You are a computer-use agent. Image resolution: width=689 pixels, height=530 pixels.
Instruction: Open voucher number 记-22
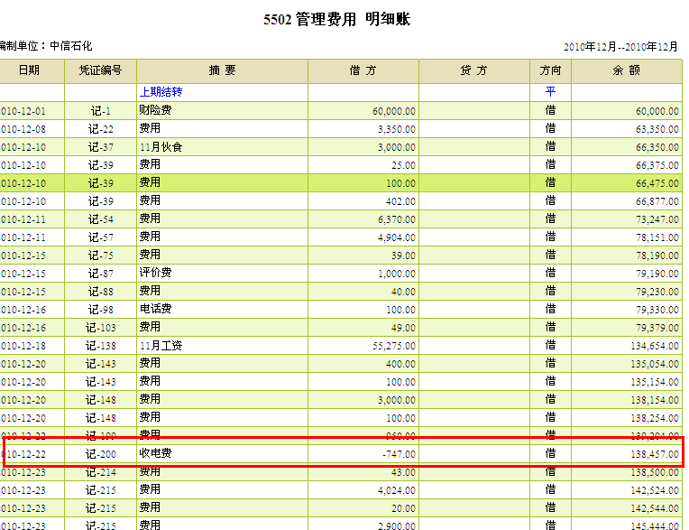click(x=100, y=129)
